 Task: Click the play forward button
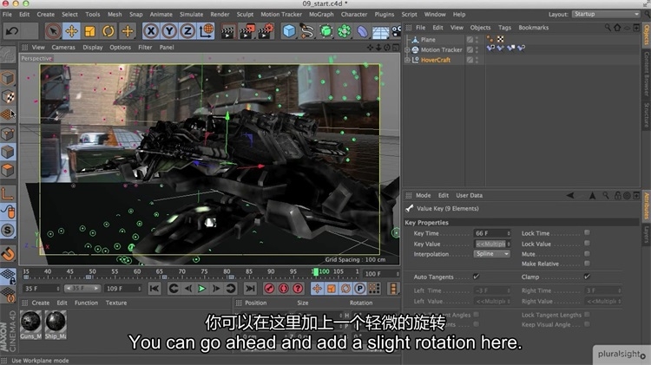pos(201,288)
